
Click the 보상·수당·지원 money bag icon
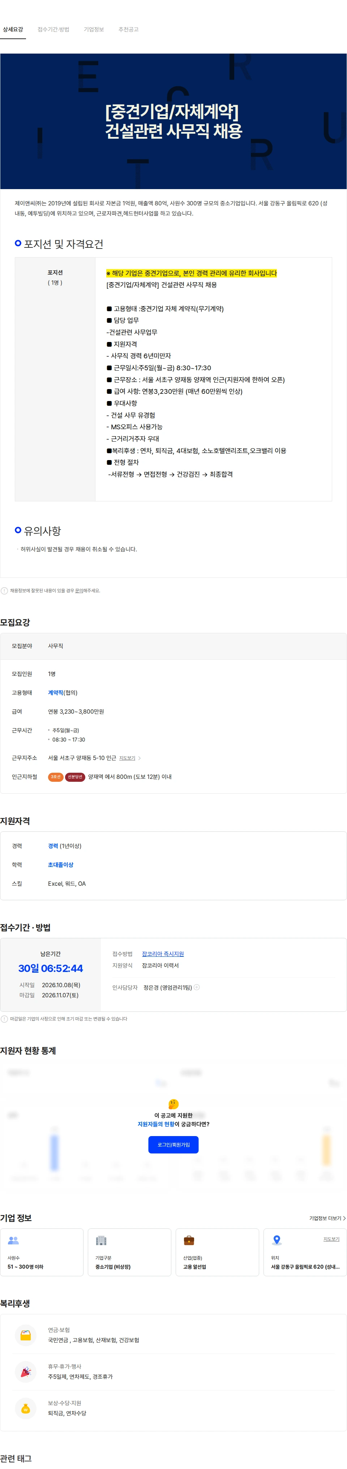[26, 1409]
